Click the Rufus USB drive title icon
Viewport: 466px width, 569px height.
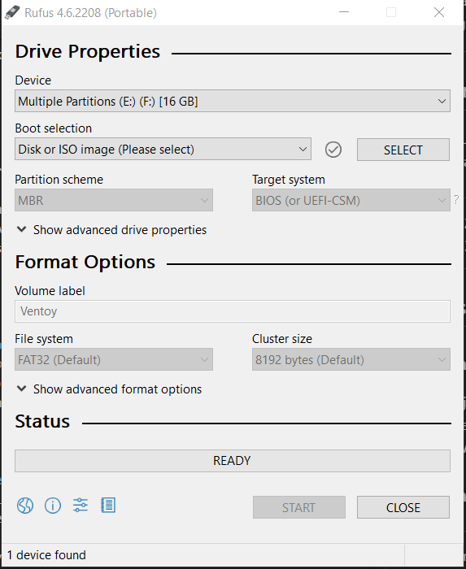[x=11, y=13]
